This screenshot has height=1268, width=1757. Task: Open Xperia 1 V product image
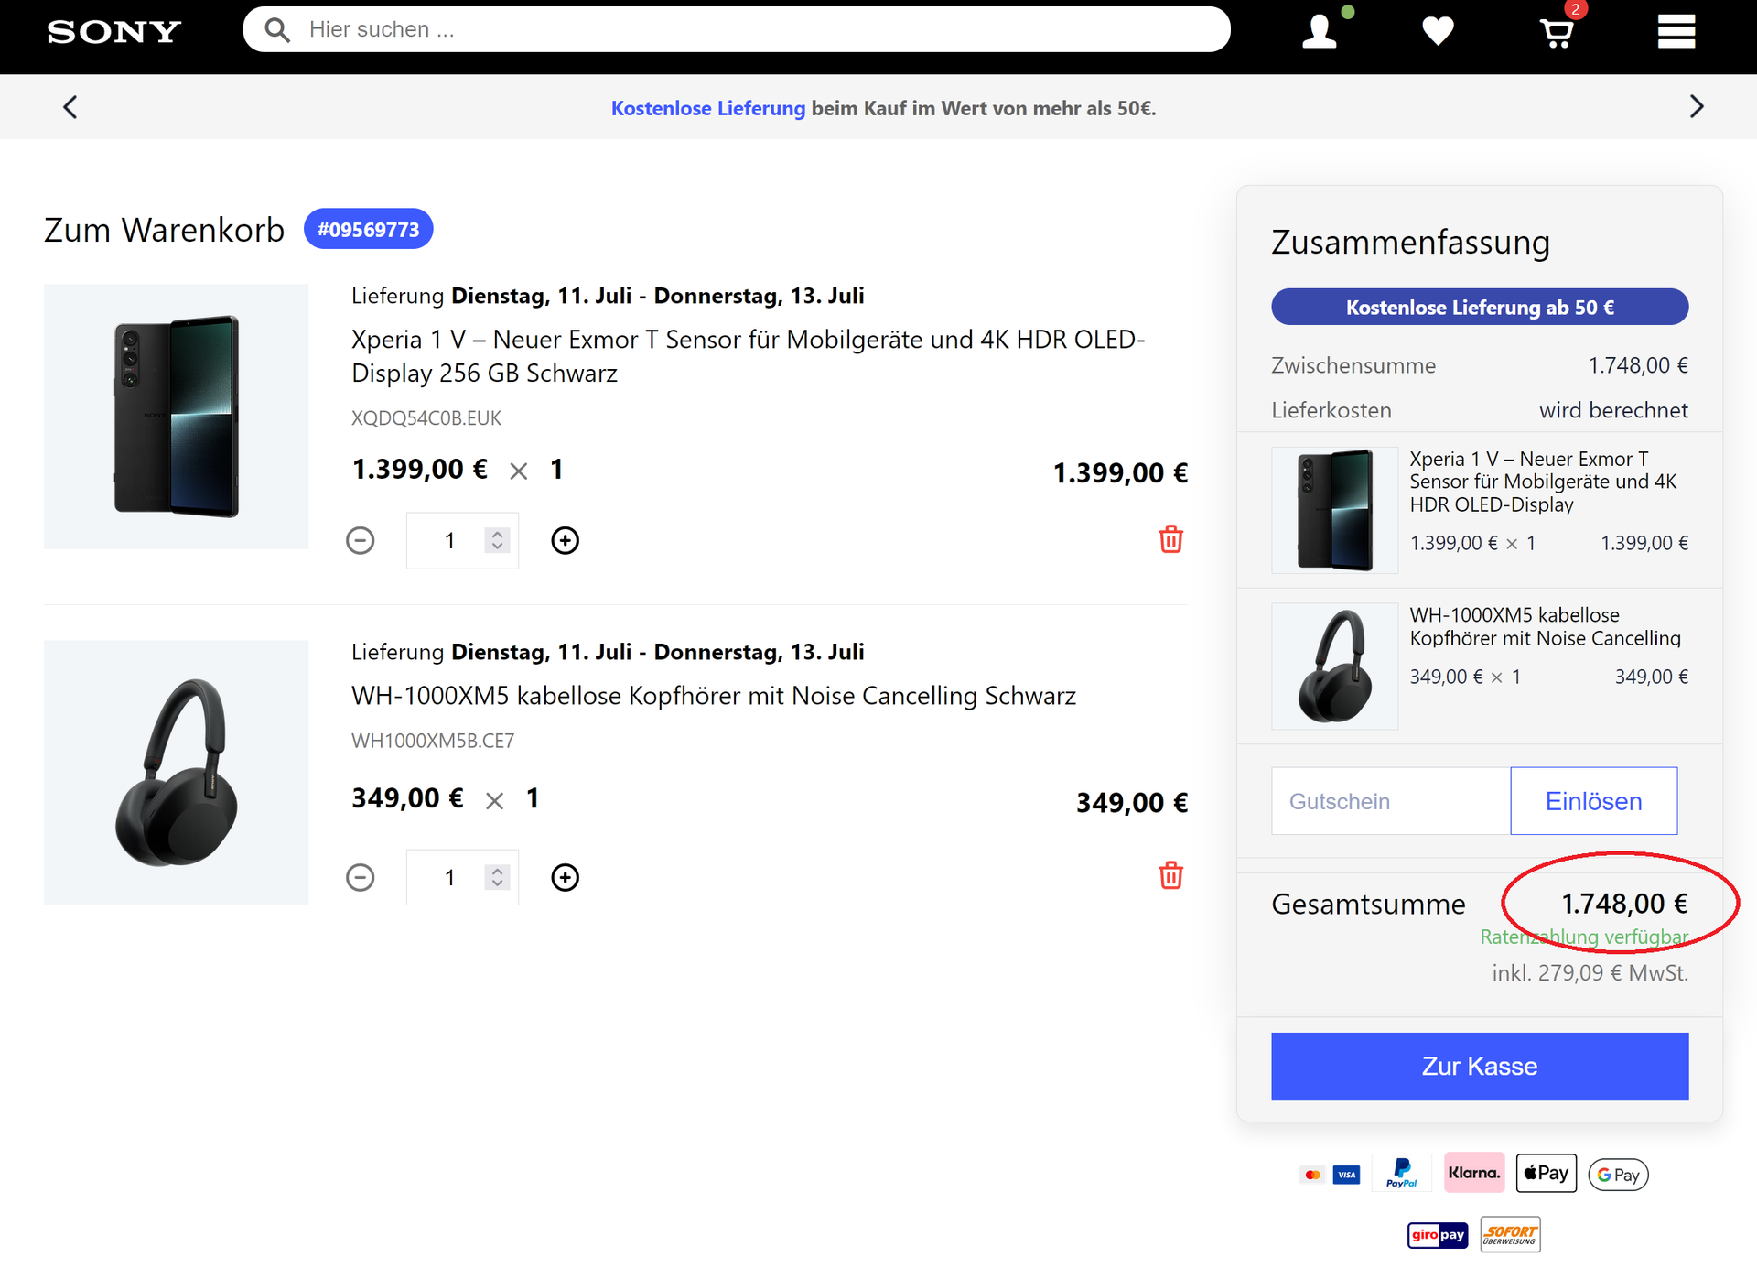pyautogui.click(x=176, y=417)
